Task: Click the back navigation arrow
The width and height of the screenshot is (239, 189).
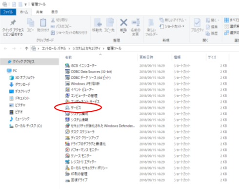Action: click(5, 48)
